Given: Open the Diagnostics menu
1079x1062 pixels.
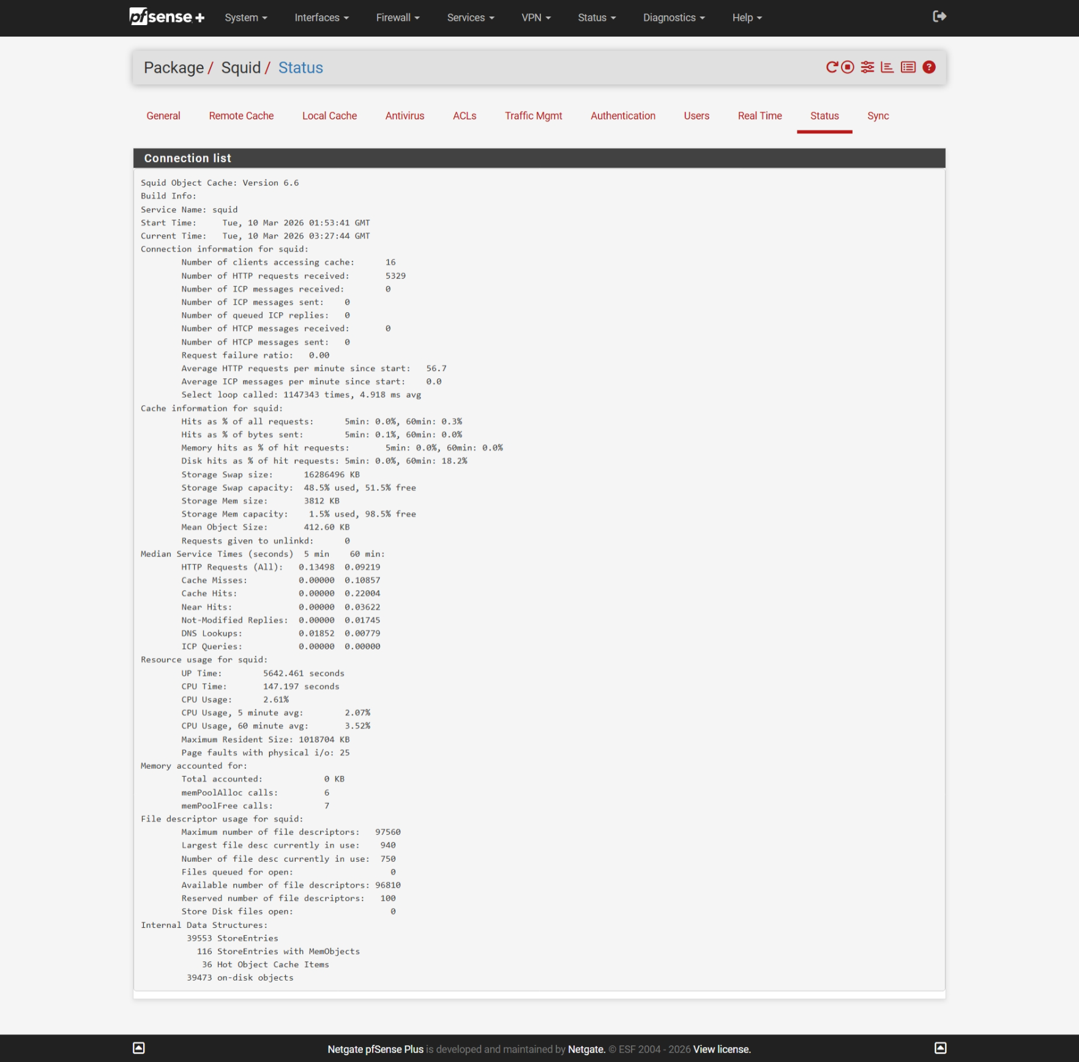Looking at the screenshot, I should (x=673, y=18).
